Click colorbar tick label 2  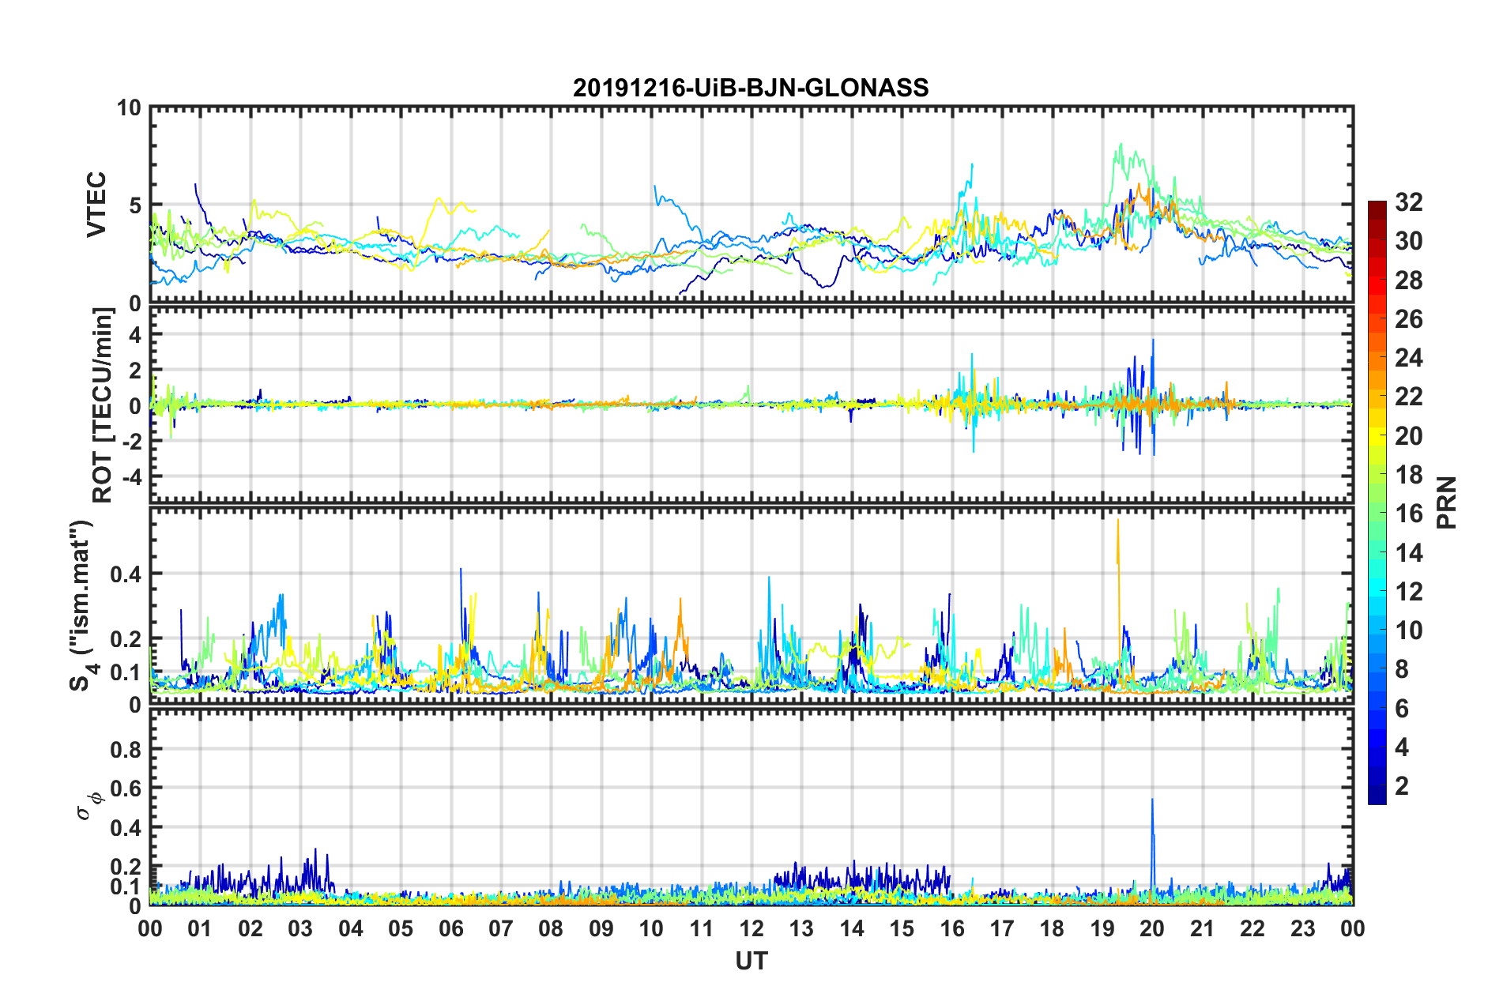(1402, 785)
